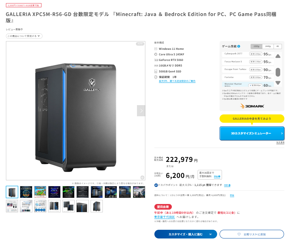Viewport: 291px width, 243px height.
Task: Click the 東京都千代田区 delivery location link
Action: pos(164,217)
